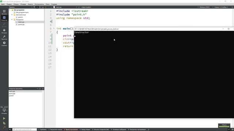Open the Вывод сборки output pane

85,130
